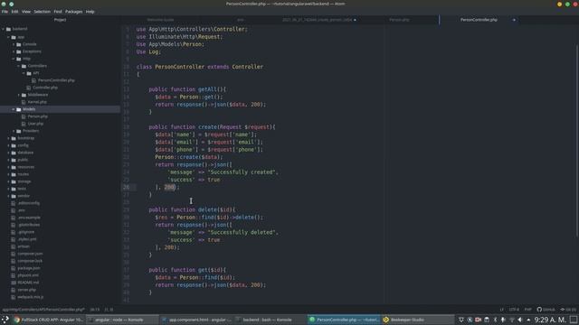Click Controller.php file icon in project tree
This screenshot has height=325, width=579.
[x=28, y=88]
